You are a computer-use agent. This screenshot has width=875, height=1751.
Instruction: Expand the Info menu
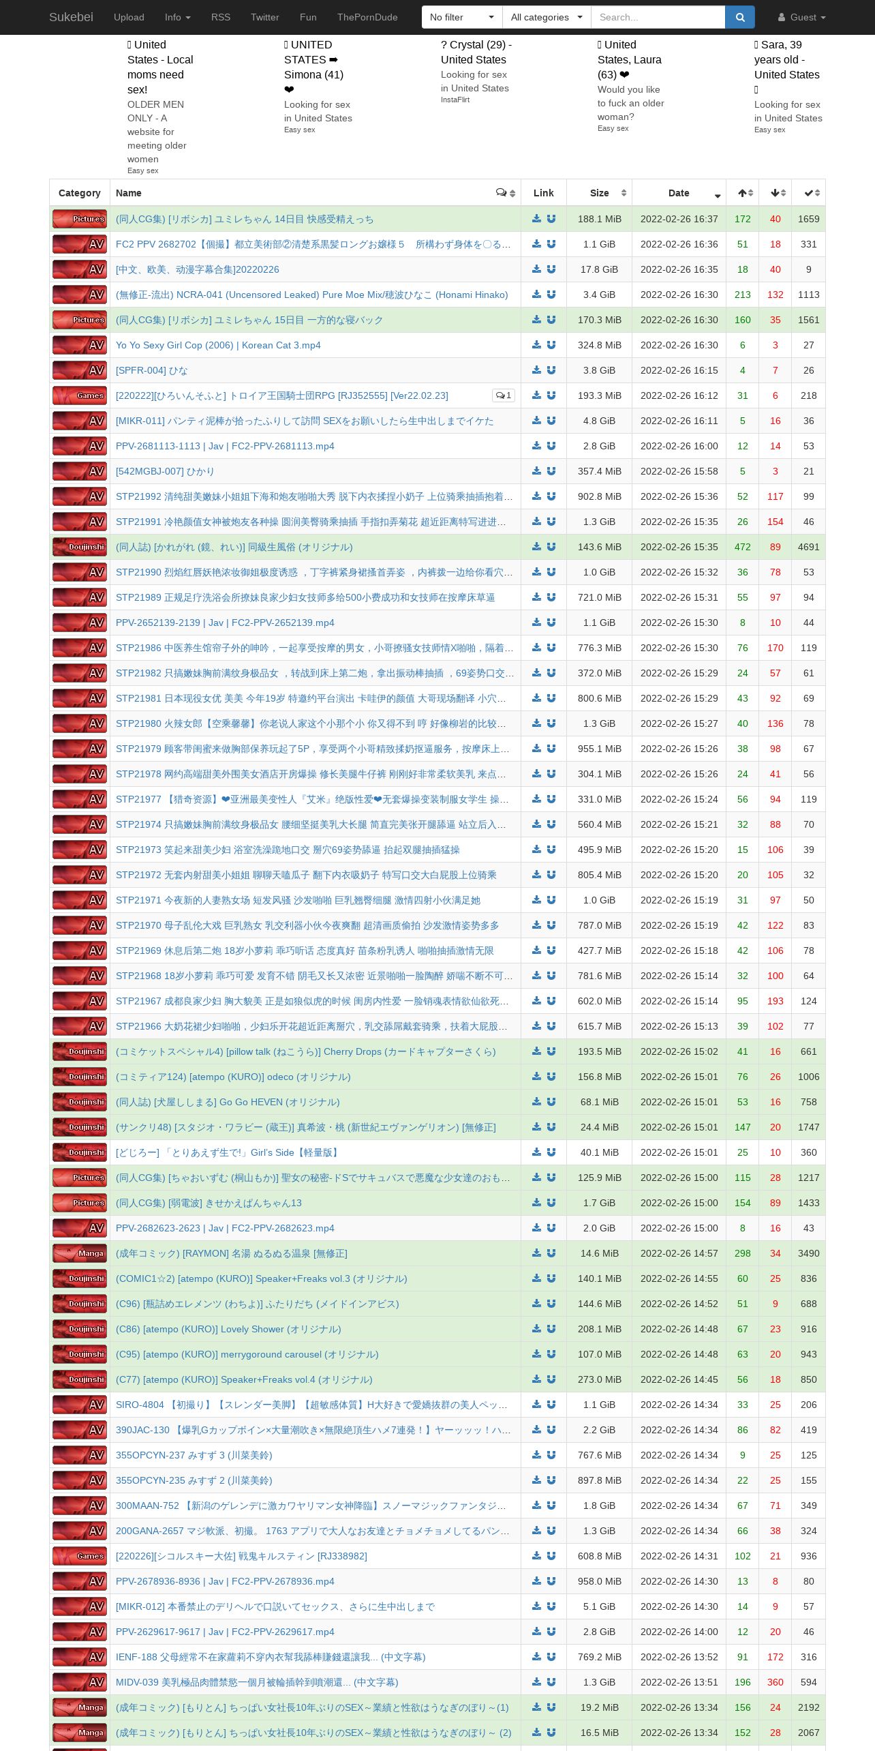coord(178,17)
